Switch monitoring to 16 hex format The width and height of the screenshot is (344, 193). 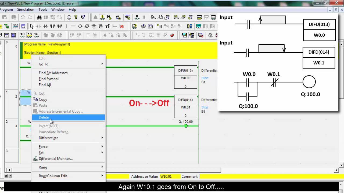click(x=36, y=35)
